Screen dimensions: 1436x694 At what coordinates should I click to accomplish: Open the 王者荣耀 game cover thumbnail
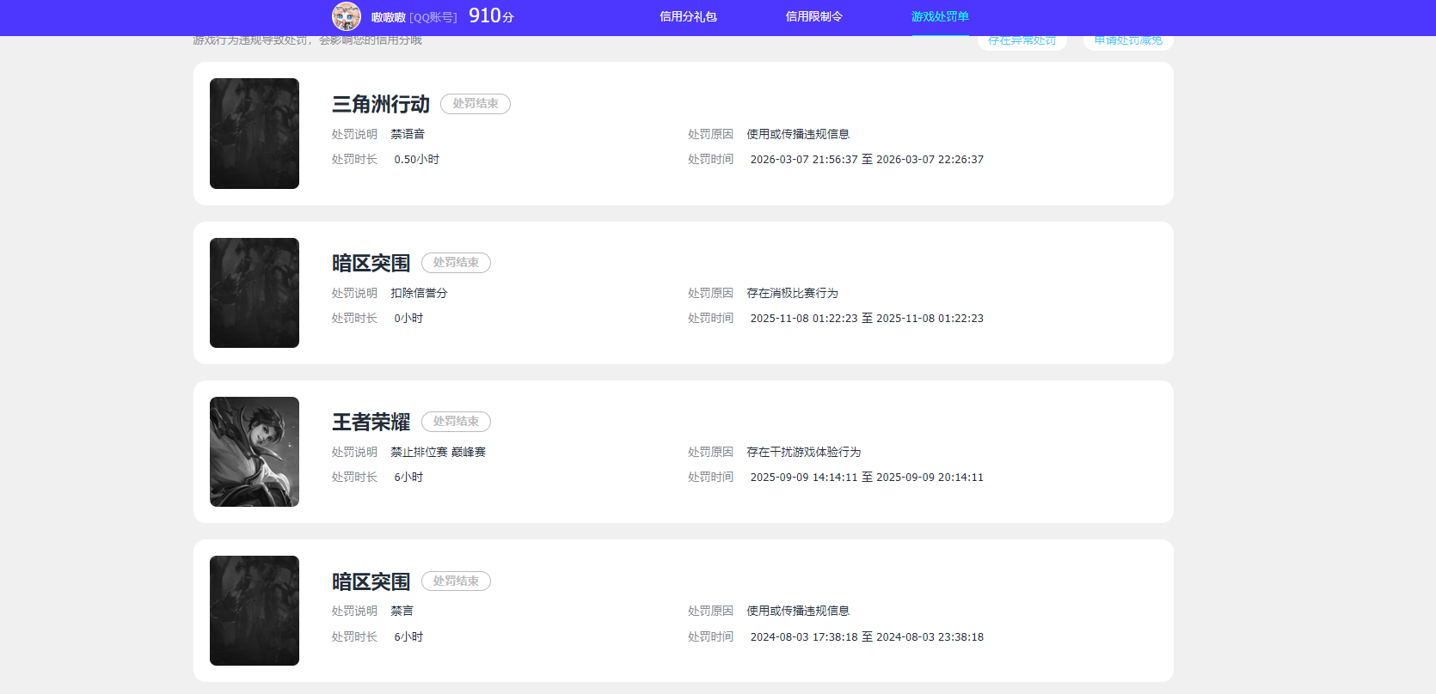pyautogui.click(x=255, y=452)
